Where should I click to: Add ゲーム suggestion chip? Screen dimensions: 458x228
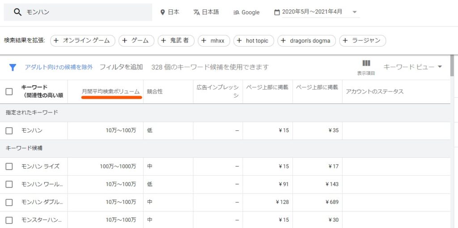point(136,41)
